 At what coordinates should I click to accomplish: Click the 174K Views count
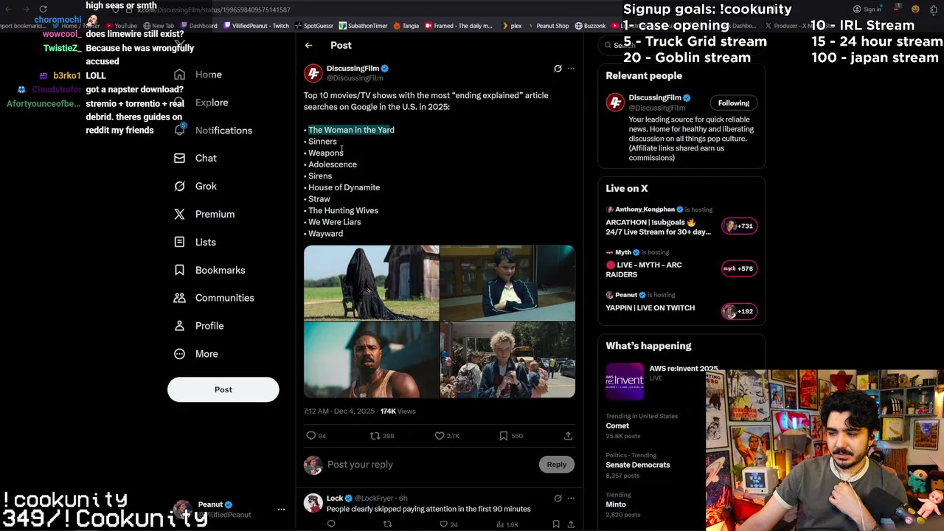click(398, 412)
